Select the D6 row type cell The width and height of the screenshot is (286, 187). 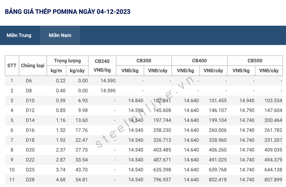[29, 81]
